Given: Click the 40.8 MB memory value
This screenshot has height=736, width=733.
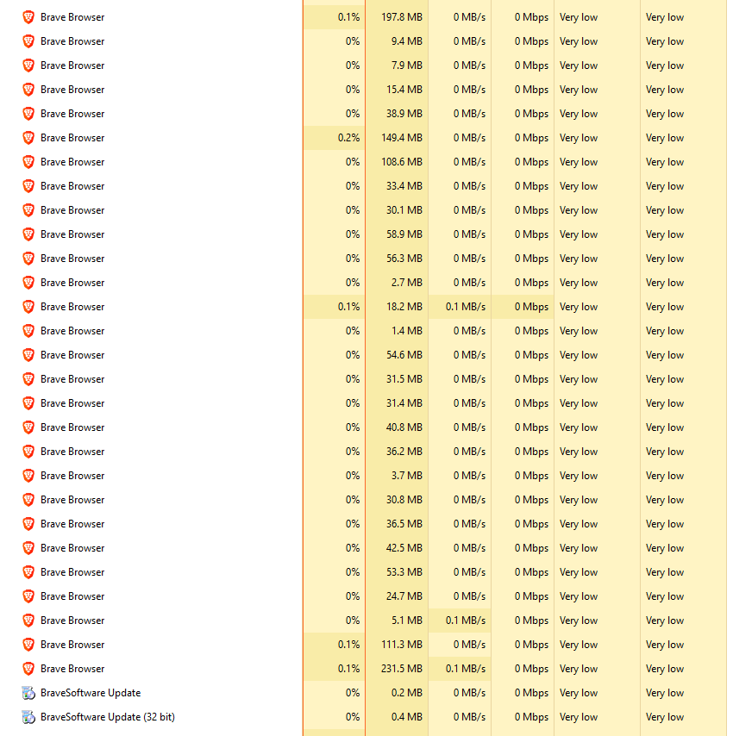Looking at the screenshot, I should [404, 427].
